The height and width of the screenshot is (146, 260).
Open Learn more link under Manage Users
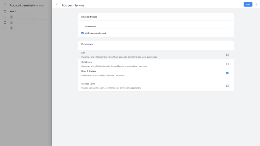point(136,88)
